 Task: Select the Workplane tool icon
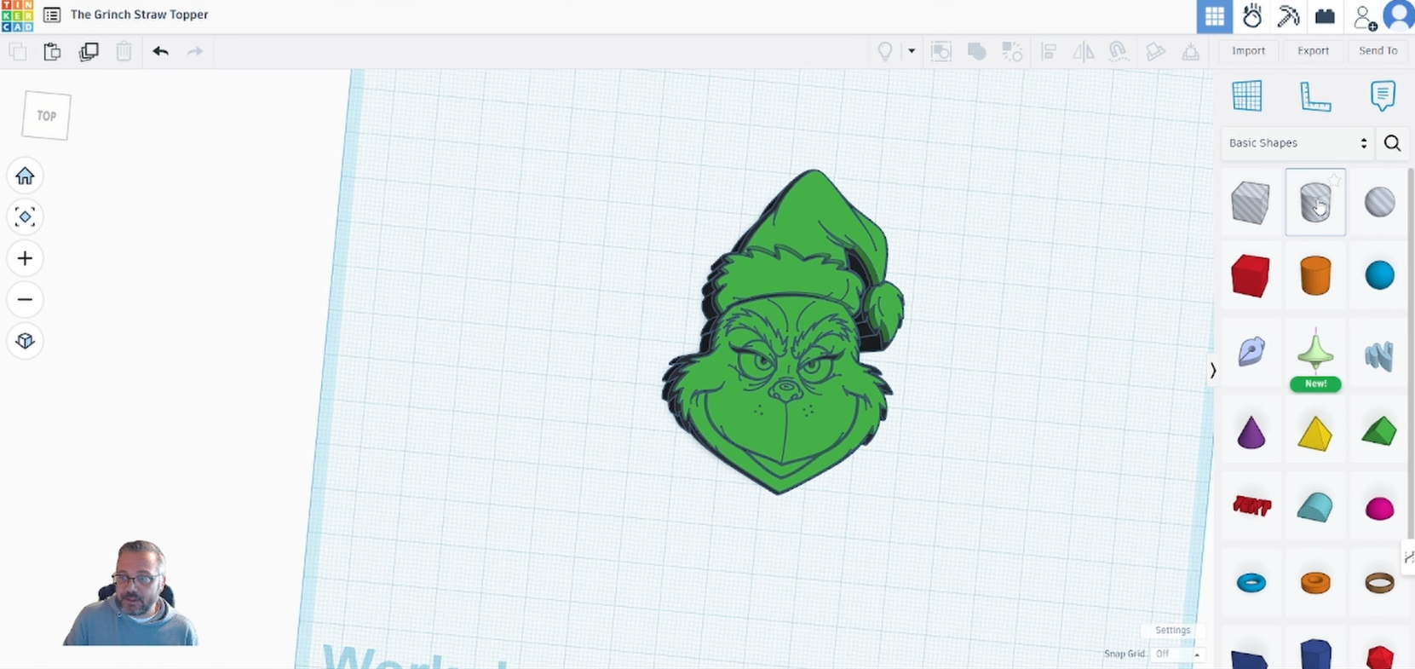(1246, 96)
